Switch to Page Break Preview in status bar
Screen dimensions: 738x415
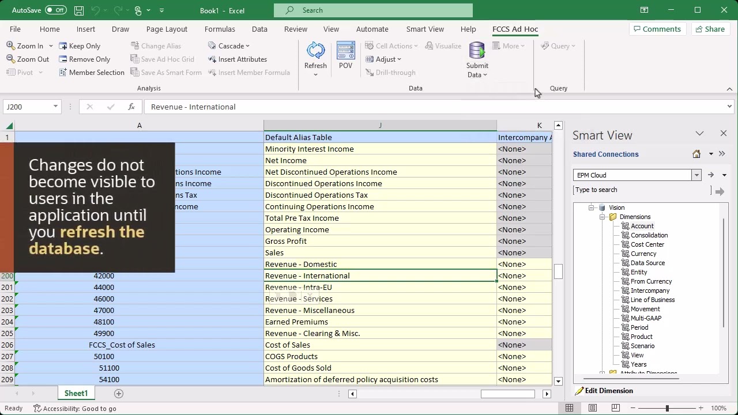(615, 408)
